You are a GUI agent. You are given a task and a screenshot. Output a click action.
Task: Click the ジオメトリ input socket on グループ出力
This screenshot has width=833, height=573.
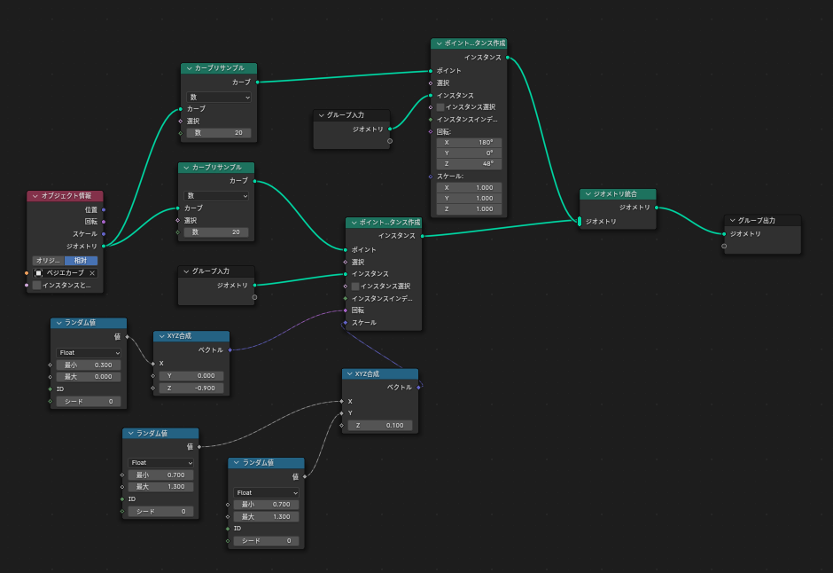point(725,233)
